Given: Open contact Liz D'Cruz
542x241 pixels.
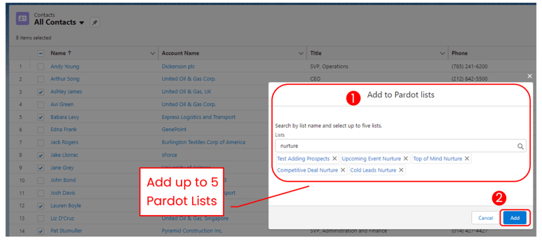Looking at the screenshot, I should (x=62, y=218).
